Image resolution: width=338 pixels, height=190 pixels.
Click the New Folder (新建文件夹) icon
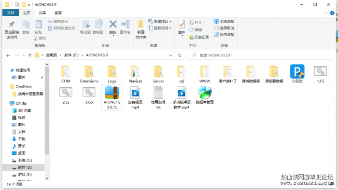(x=141, y=30)
